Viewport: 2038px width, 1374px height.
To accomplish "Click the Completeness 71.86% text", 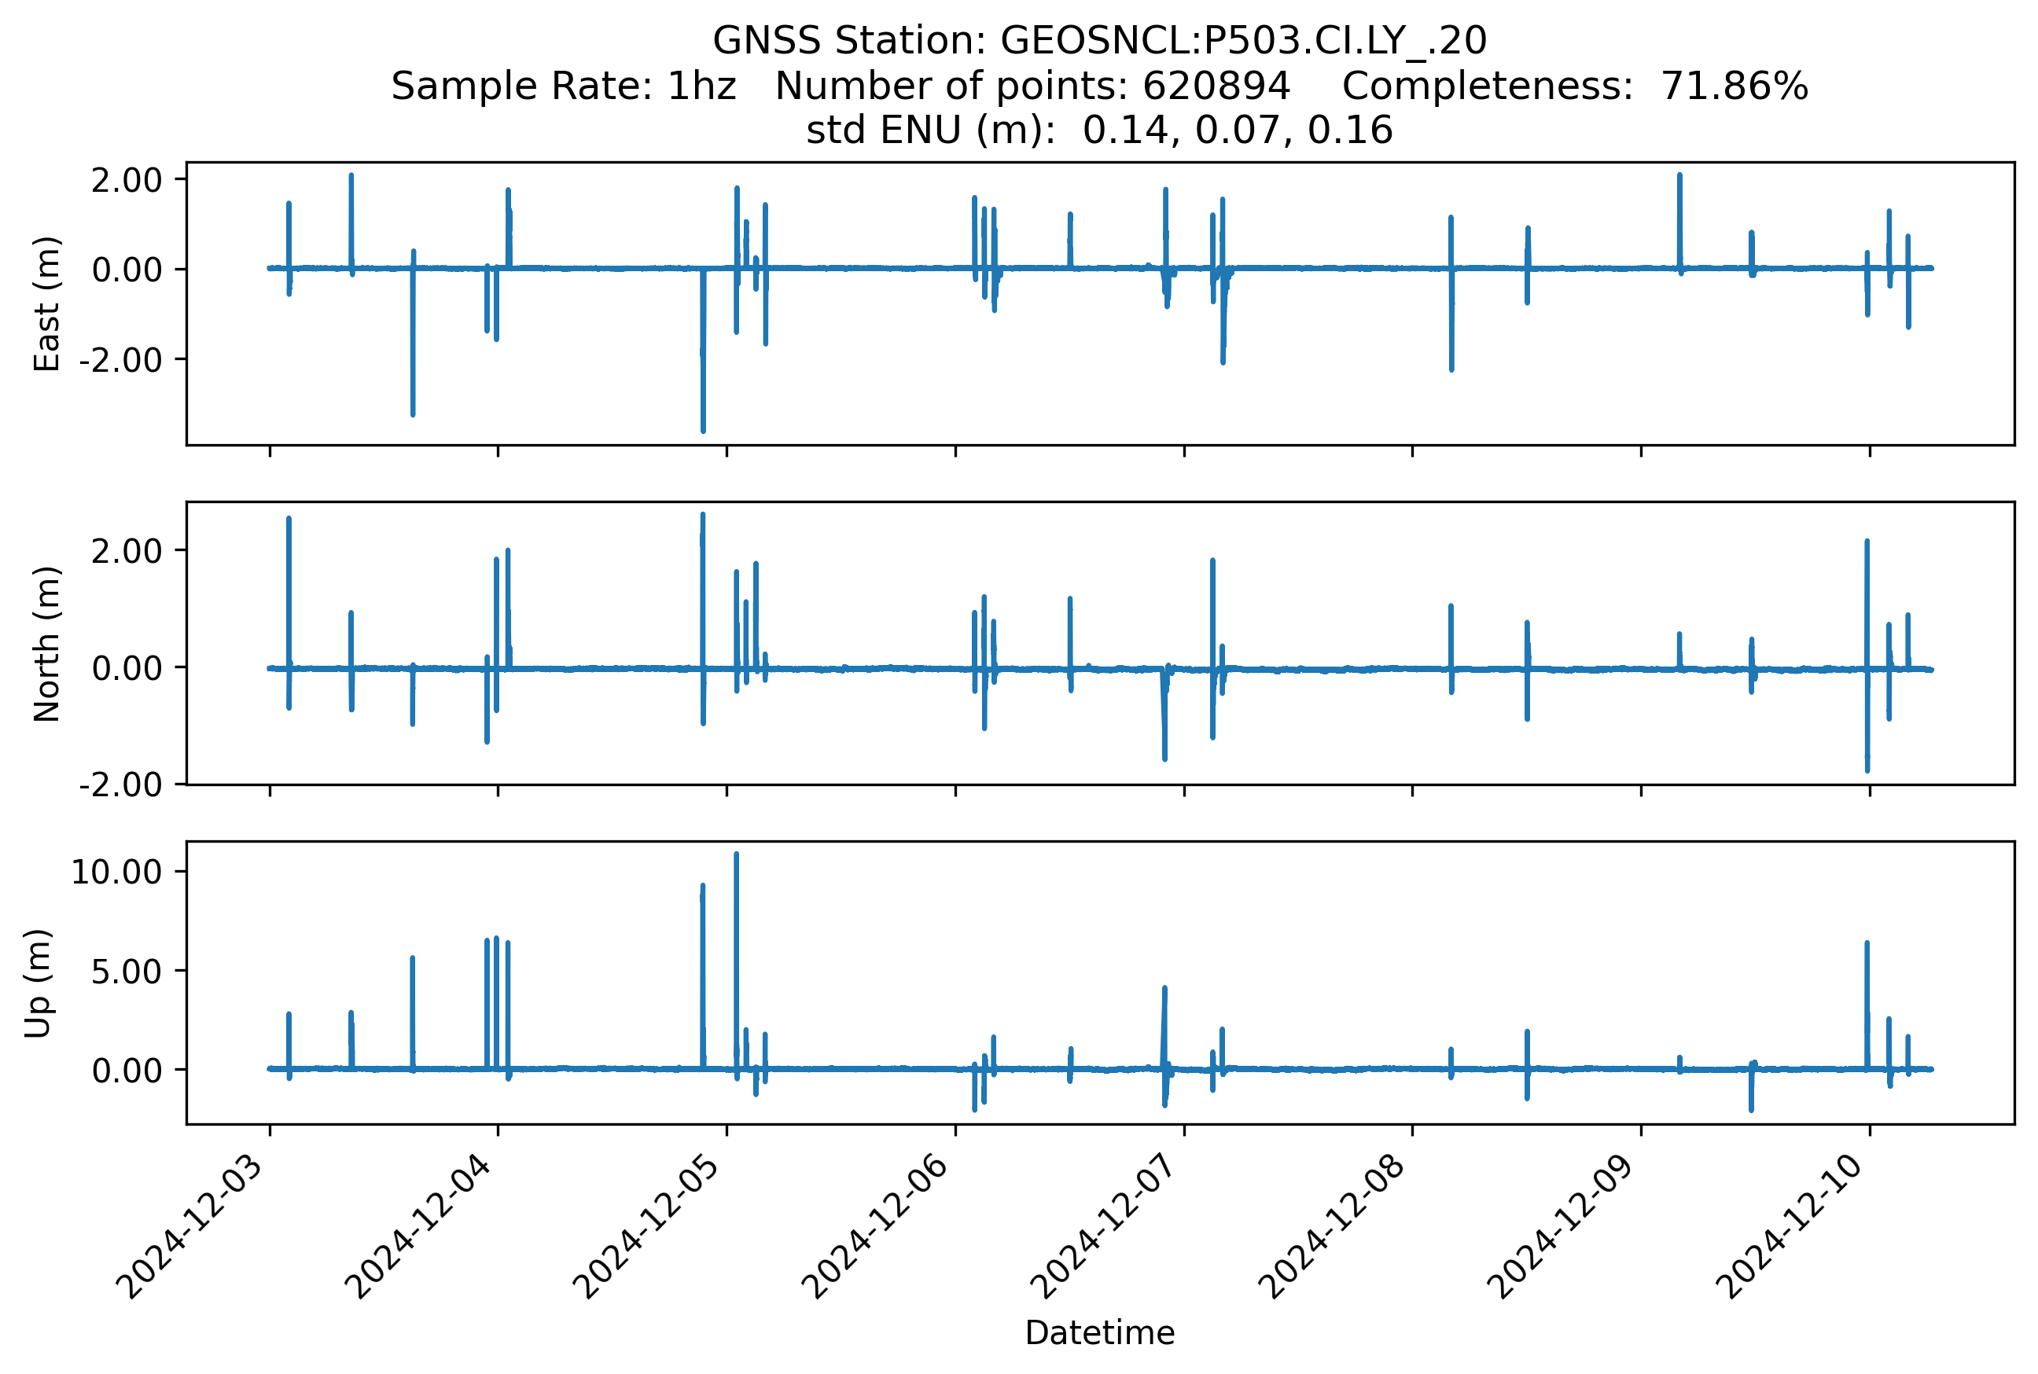I will click(1574, 86).
